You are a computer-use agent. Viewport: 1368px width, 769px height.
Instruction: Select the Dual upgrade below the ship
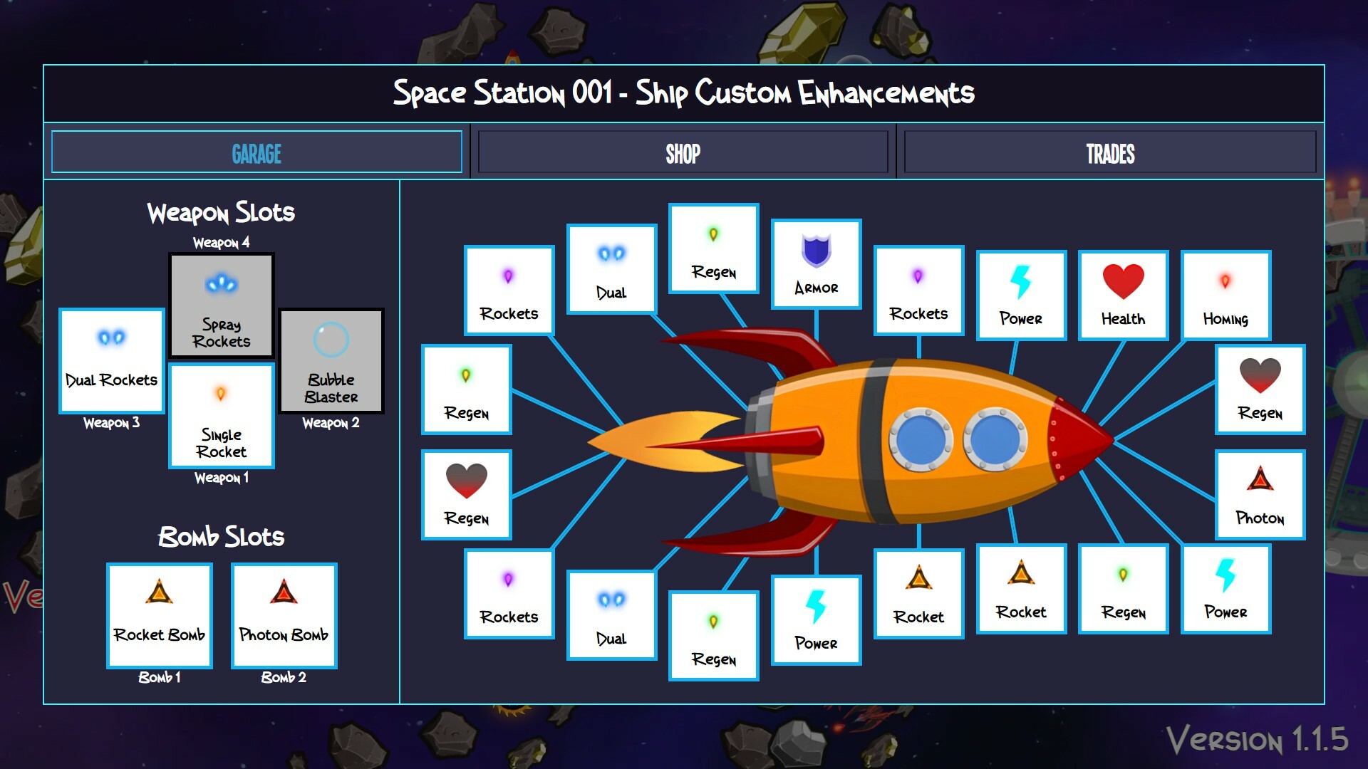coord(611,616)
